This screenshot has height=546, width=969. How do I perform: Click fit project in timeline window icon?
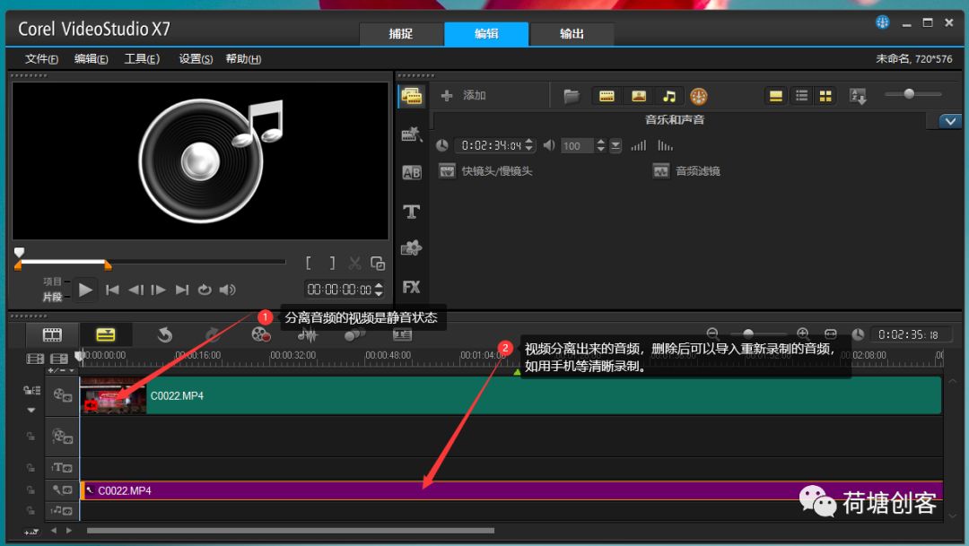[x=831, y=334]
